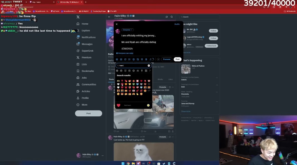The height and width of the screenshot is (165, 297).
Task: Click the search icon on profile header
Action: (x=172, y=17)
